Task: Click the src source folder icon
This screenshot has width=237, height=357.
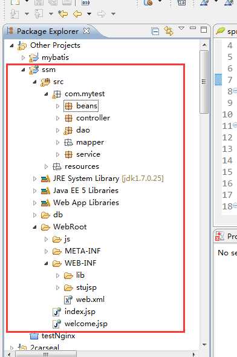Action: (x=45, y=82)
